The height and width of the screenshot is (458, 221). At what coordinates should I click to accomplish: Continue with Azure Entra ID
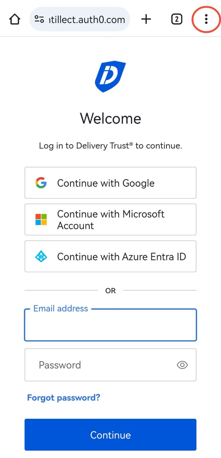110,256
